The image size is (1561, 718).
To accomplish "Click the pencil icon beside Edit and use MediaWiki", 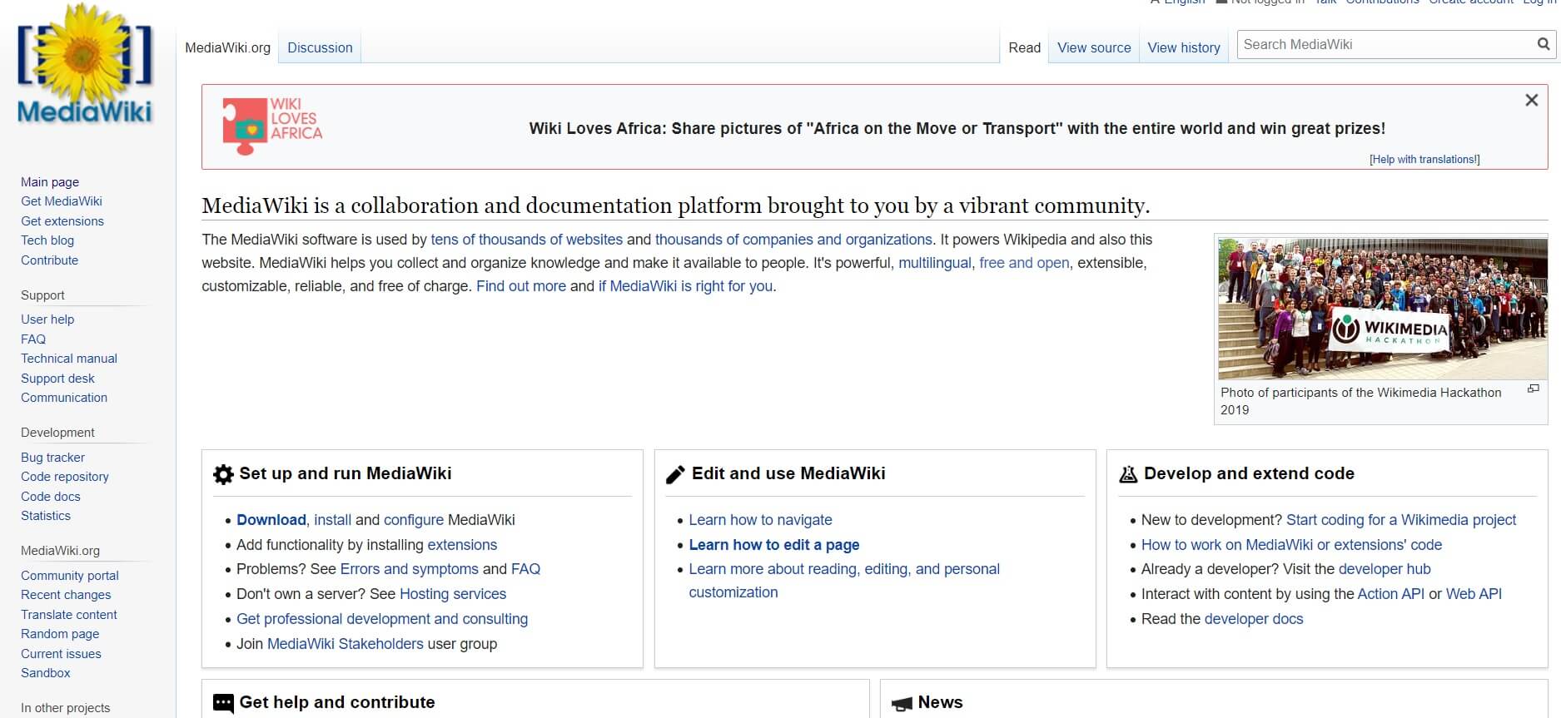I will 675,474.
